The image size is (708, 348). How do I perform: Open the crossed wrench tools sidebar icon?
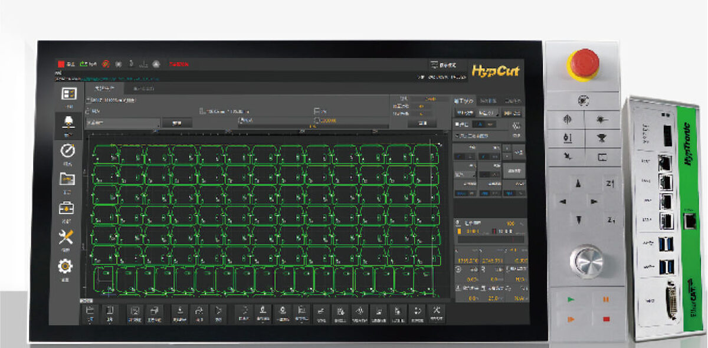coord(66,237)
